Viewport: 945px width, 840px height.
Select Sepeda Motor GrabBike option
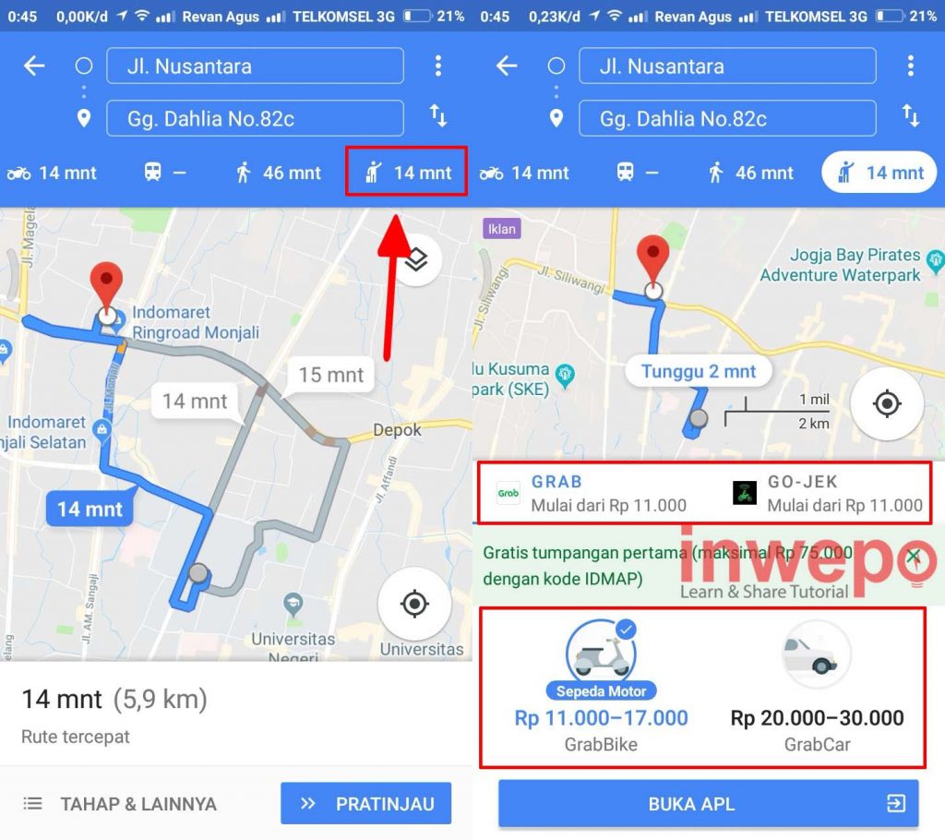pos(601,687)
